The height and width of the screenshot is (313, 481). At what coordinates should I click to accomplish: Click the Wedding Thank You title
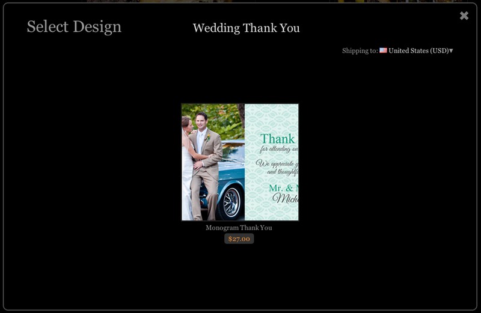(x=246, y=28)
